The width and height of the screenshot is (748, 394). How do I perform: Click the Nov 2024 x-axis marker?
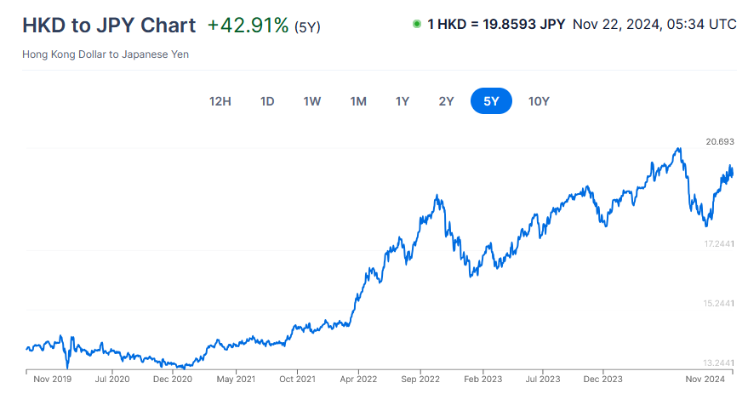tap(705, 379)
